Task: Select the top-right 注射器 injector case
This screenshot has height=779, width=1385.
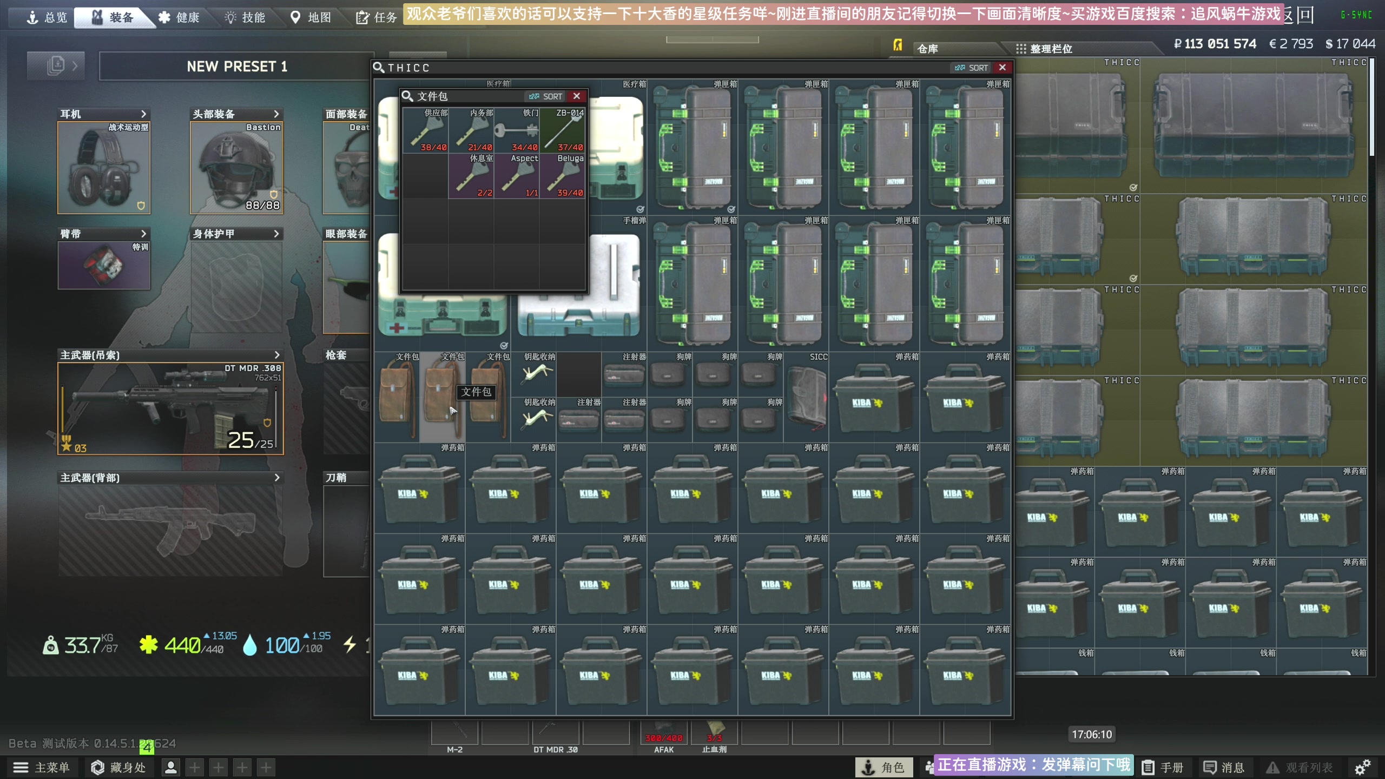Action: pos(624,374)
